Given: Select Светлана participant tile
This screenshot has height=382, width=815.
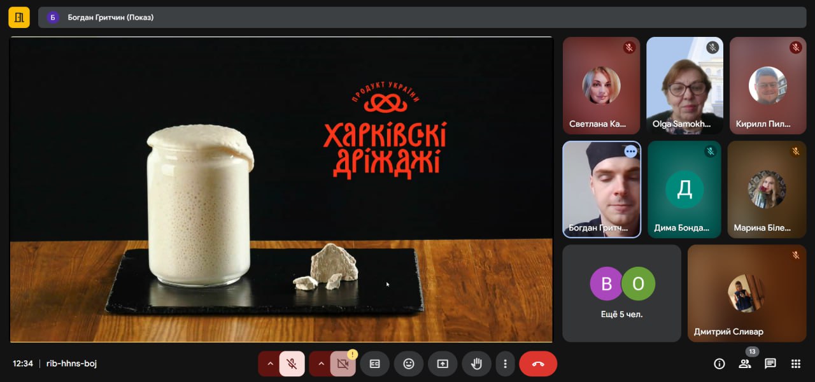Looking at the screenshot, I should 602,85.
